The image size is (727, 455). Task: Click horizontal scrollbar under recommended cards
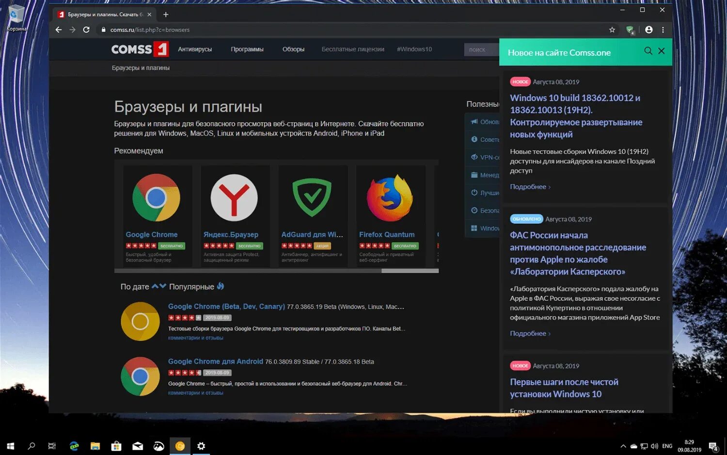click(x=276, y=271)
